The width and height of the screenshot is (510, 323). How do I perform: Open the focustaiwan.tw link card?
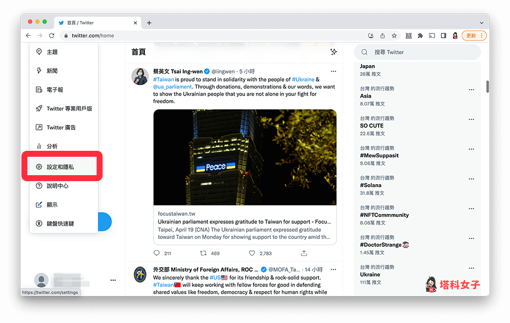click(x=245, y=225)
